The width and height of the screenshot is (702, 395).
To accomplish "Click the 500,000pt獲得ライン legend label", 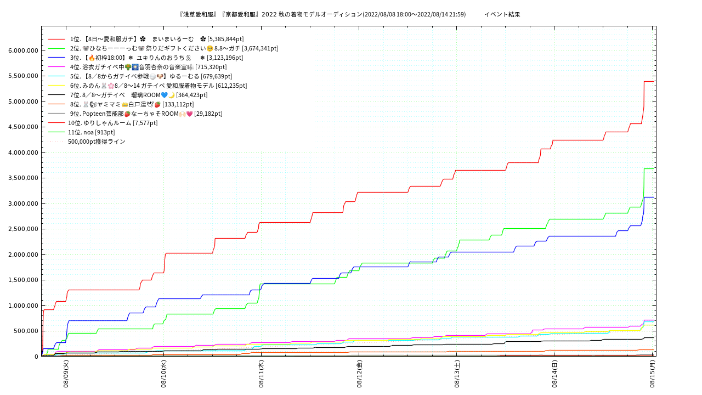I will (97, 142).
